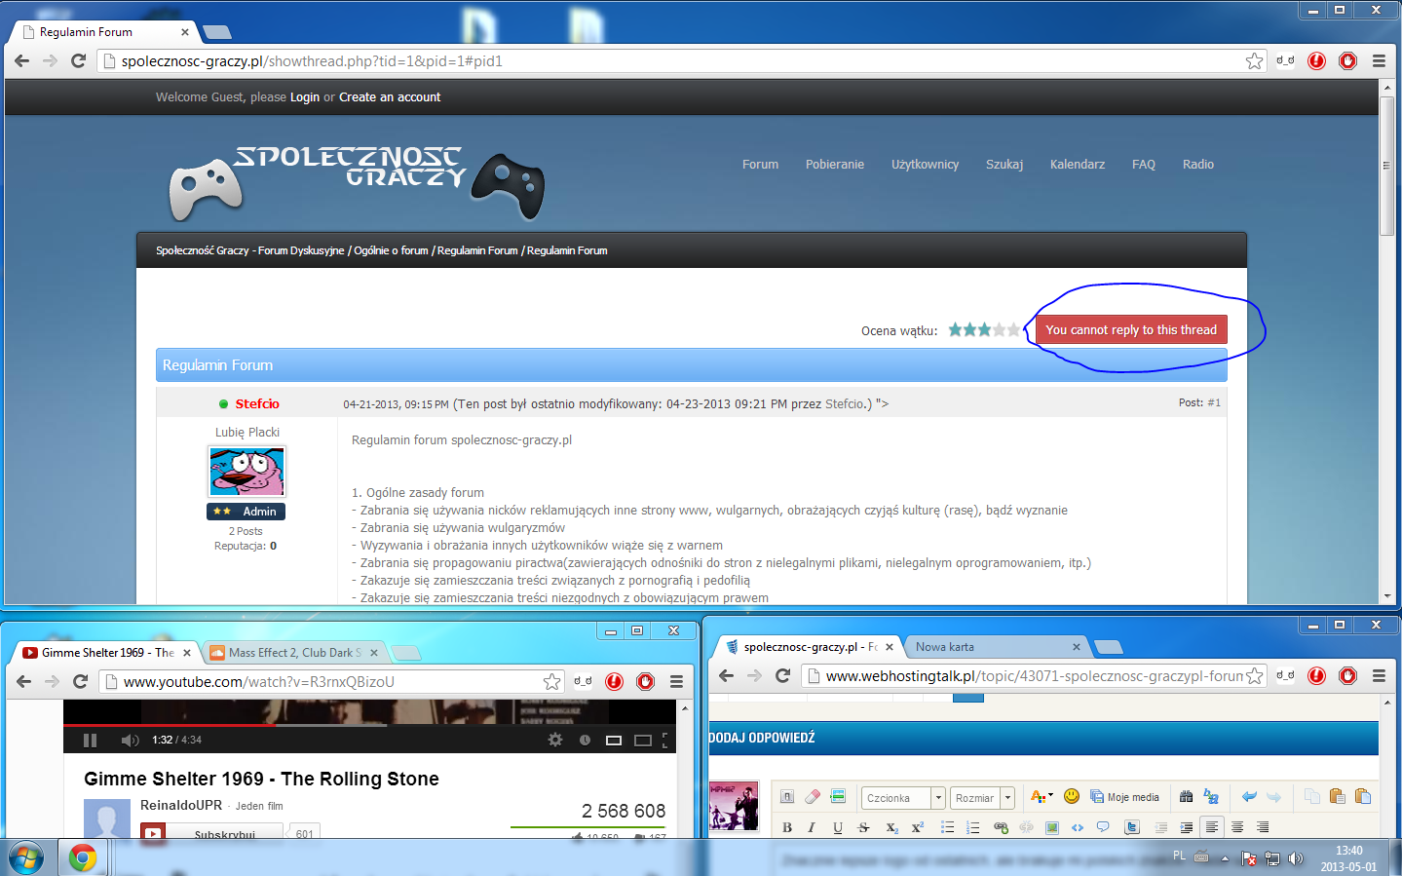Reload the forum page
The height and width of the screenshot is (876, 1402).
click(x=79, y=60)
